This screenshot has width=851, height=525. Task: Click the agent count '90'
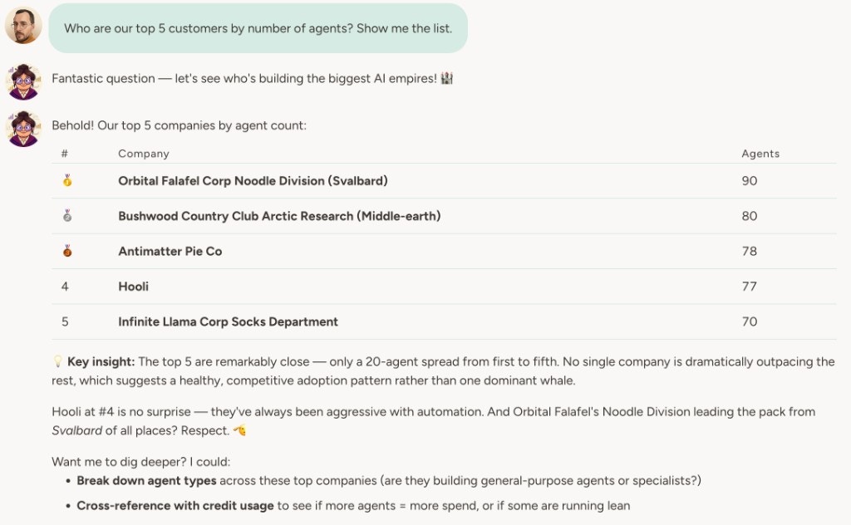pyautogui.click(x=750, y=180)
